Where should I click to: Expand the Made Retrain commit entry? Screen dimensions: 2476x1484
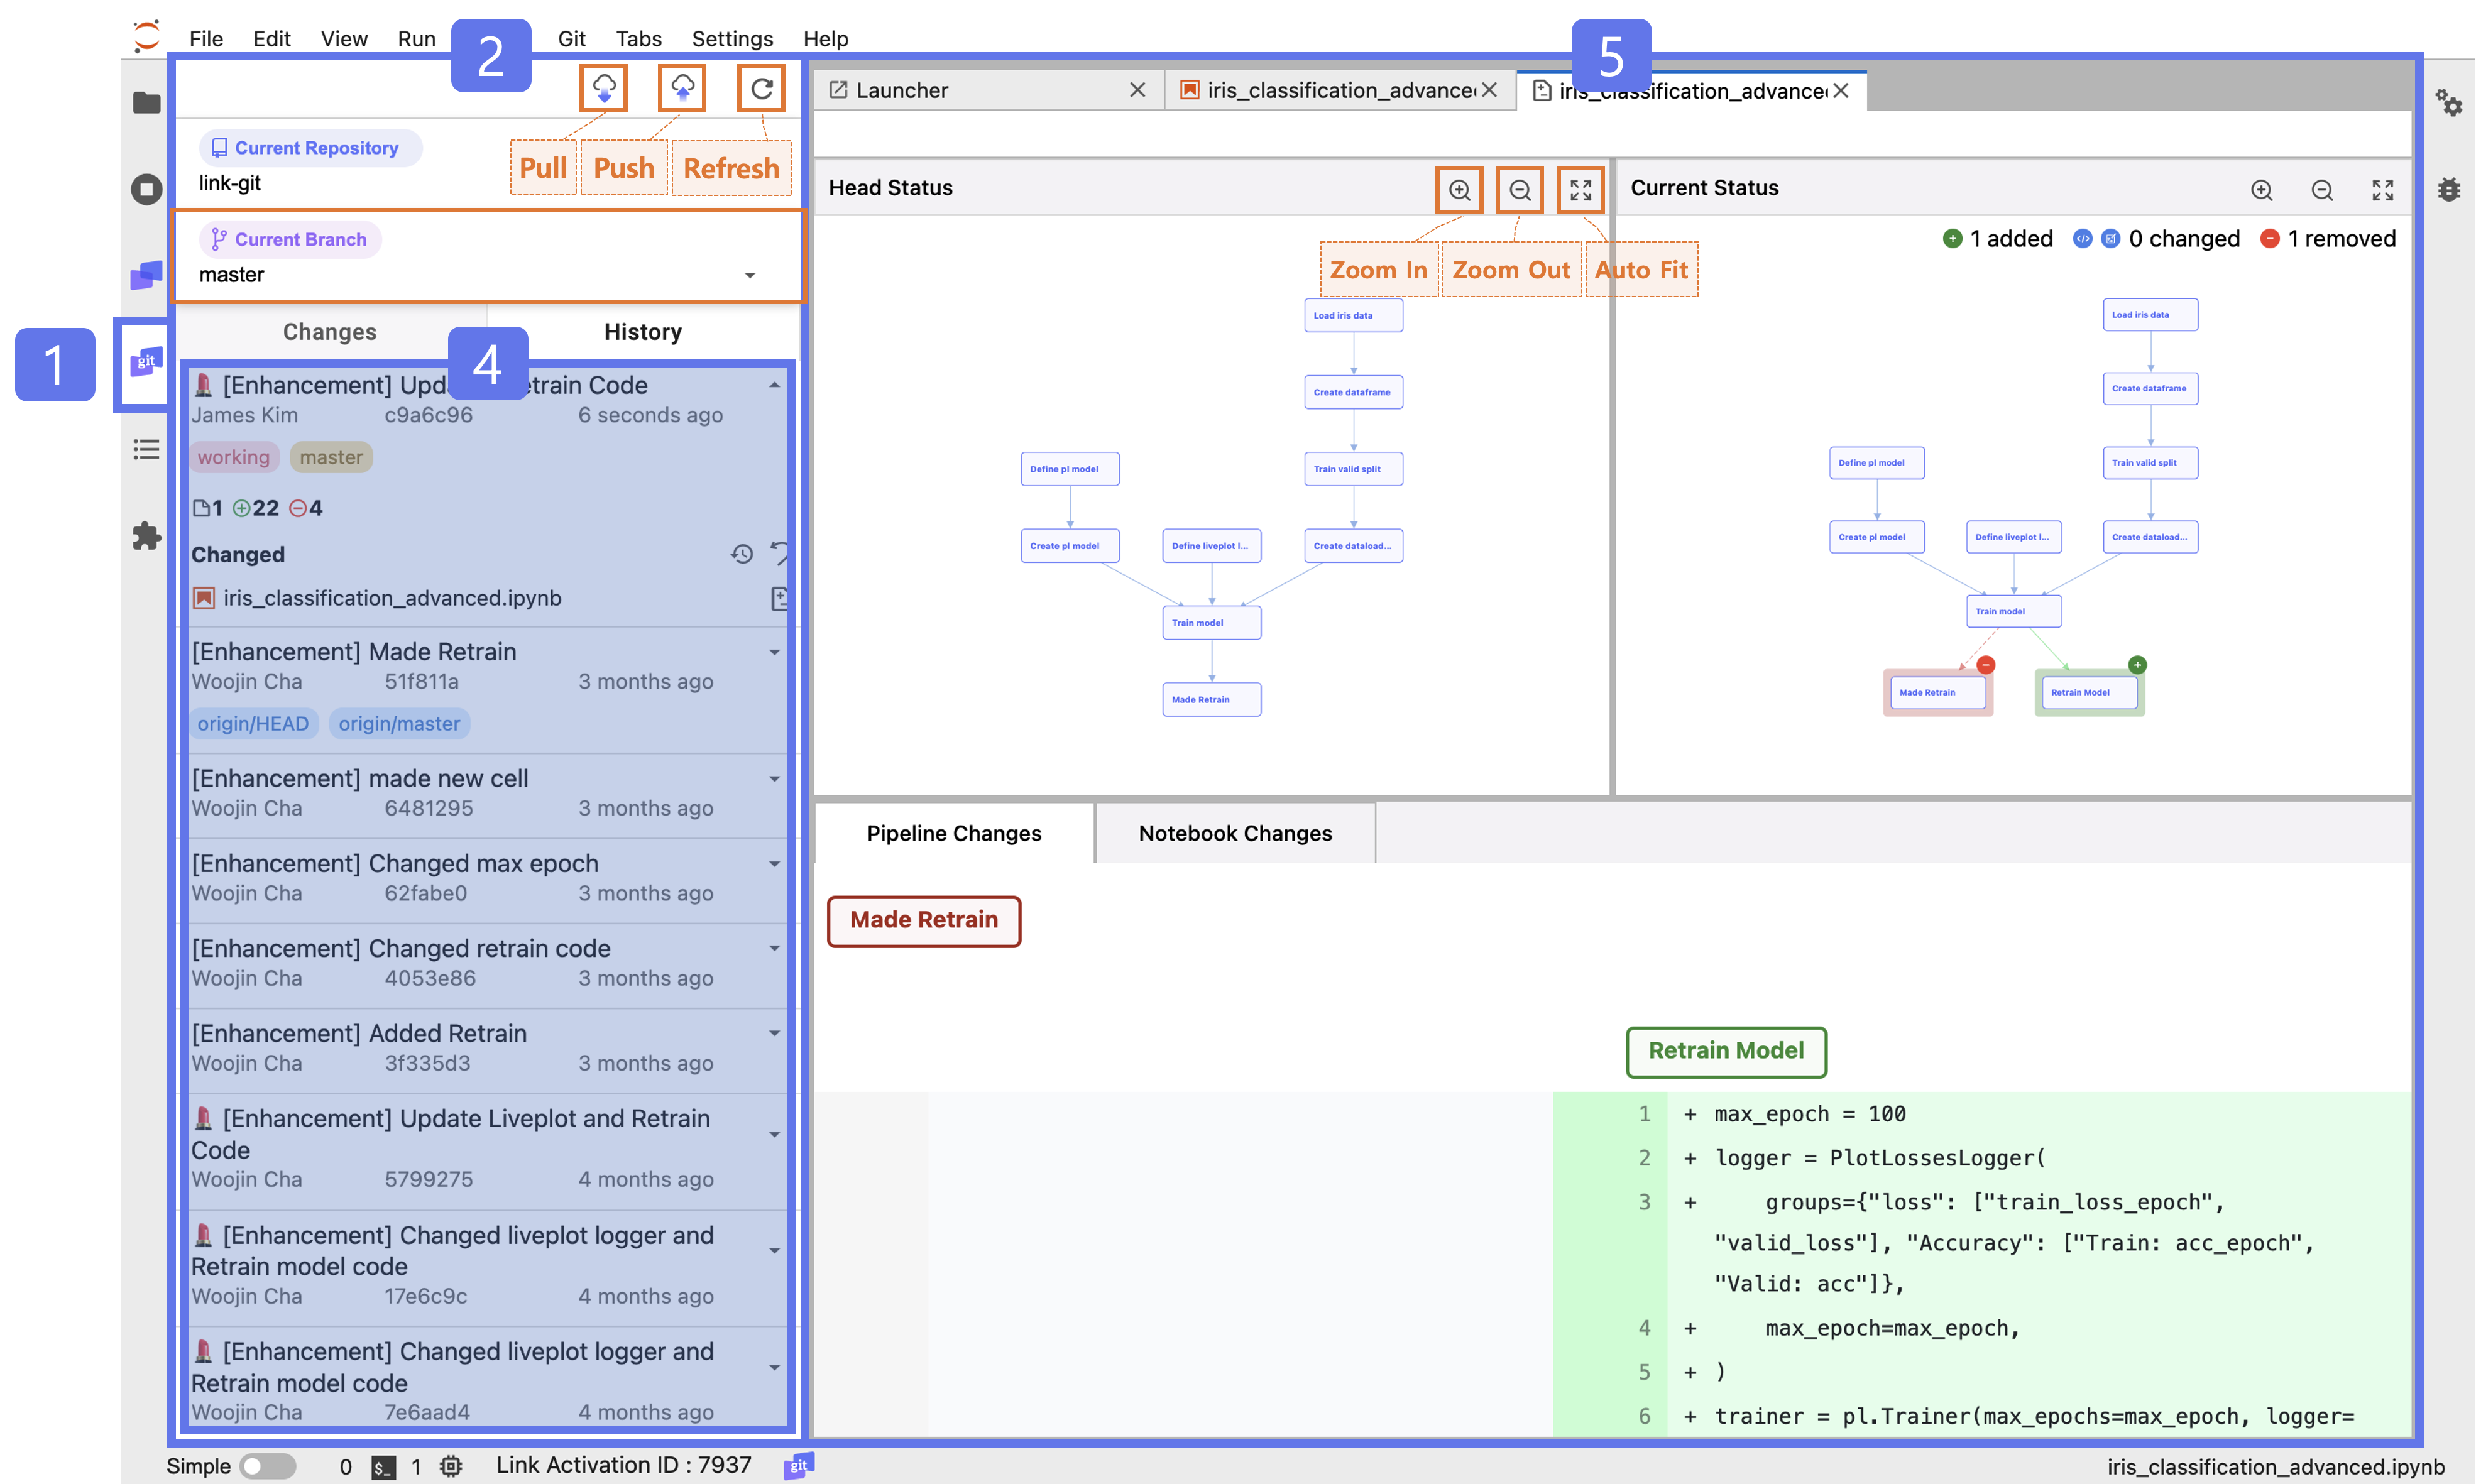coord(774,652)
